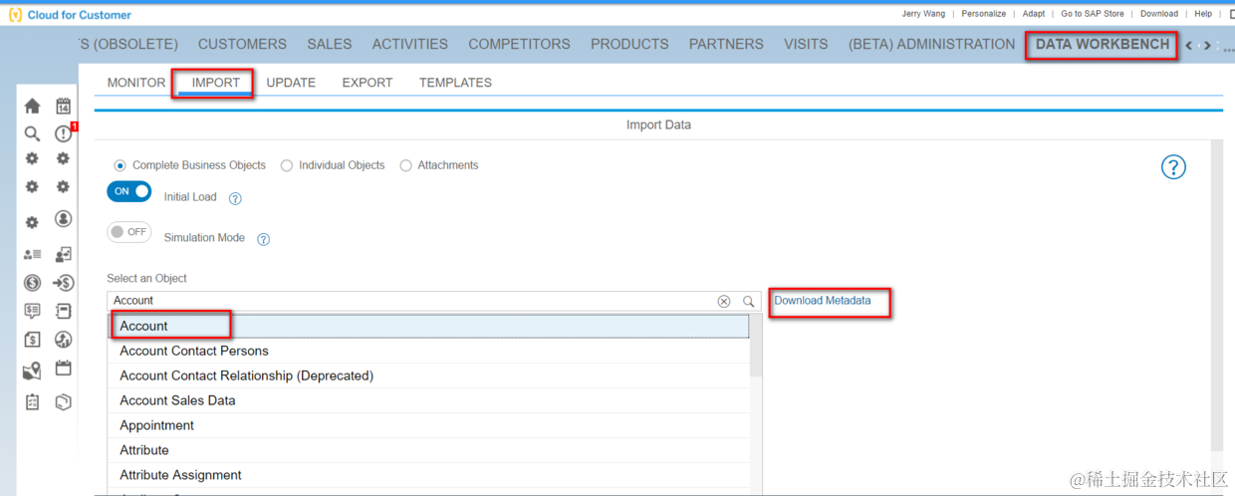Open the large circled help icon
The width and height of the screenshot is (1235, 496).
point(1174,167)
